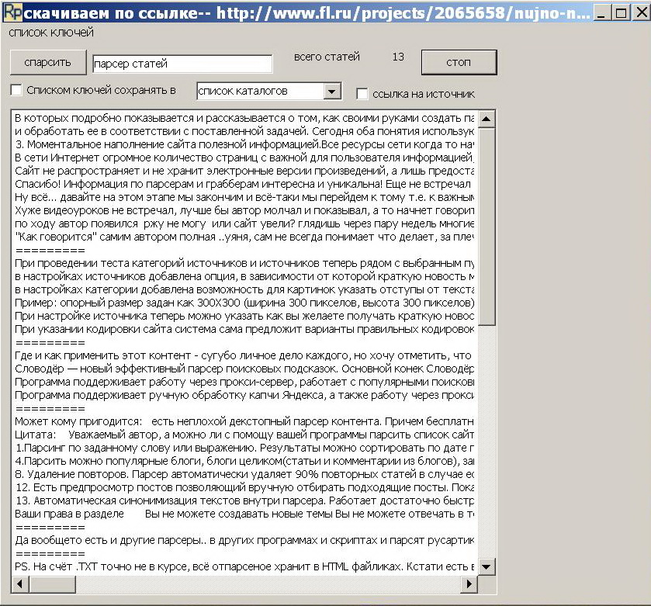This screenshot has height=606, width=651.
Task: Click the "спарсить" button
Action: coord(48,62)
